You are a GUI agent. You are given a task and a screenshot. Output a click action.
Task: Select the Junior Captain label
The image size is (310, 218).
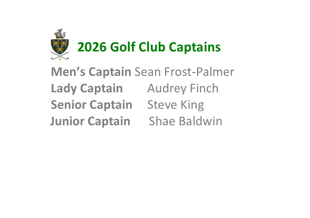(x=90, y=121)
